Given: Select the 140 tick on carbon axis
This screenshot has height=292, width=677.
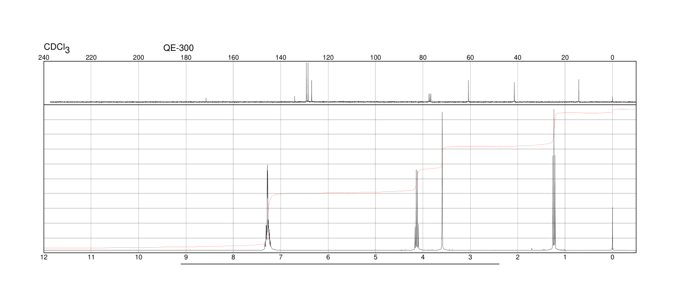Looking at the screenshot, I should [280, 58].
